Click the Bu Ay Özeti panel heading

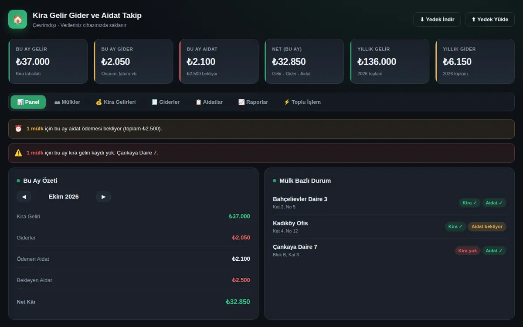pos(40,181)
